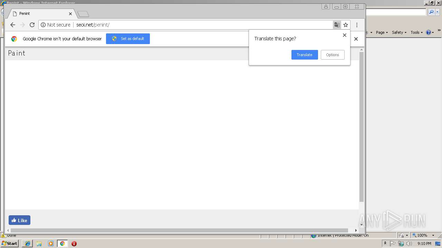Click the IE search magnifier button
The image size is (442, 248).
pyautogui.click(x=431, y=12)
